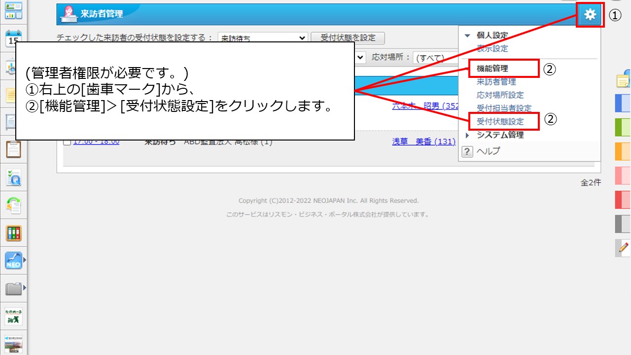Expand the システム管理 menu section
631x355 pixels.
468,135
